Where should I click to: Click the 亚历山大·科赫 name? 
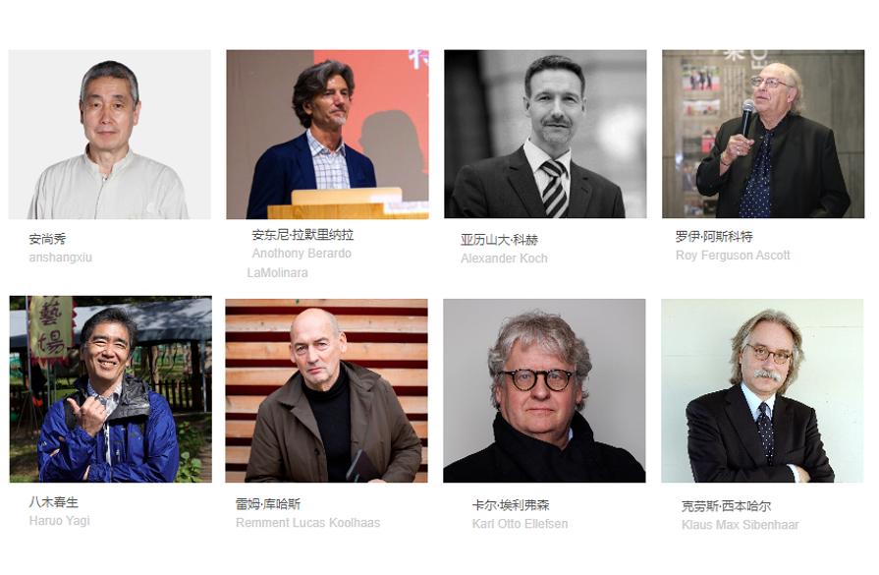click(x=499, y=240)
